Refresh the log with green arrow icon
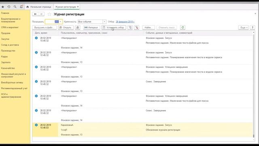The width and height of the screenshot is (259, 146). pos(183,28)
